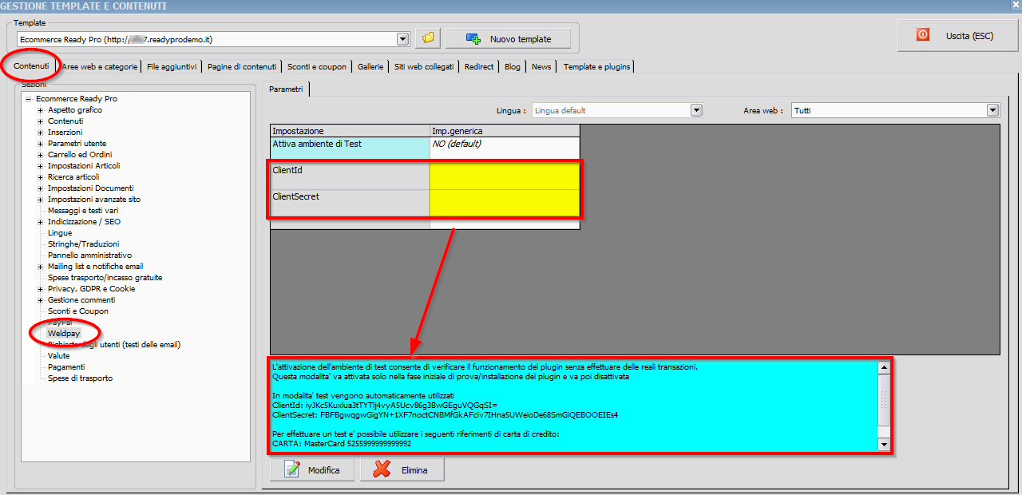Expand the Gestione commenti node
The image size is (1022, 495).
coord(40,300)
